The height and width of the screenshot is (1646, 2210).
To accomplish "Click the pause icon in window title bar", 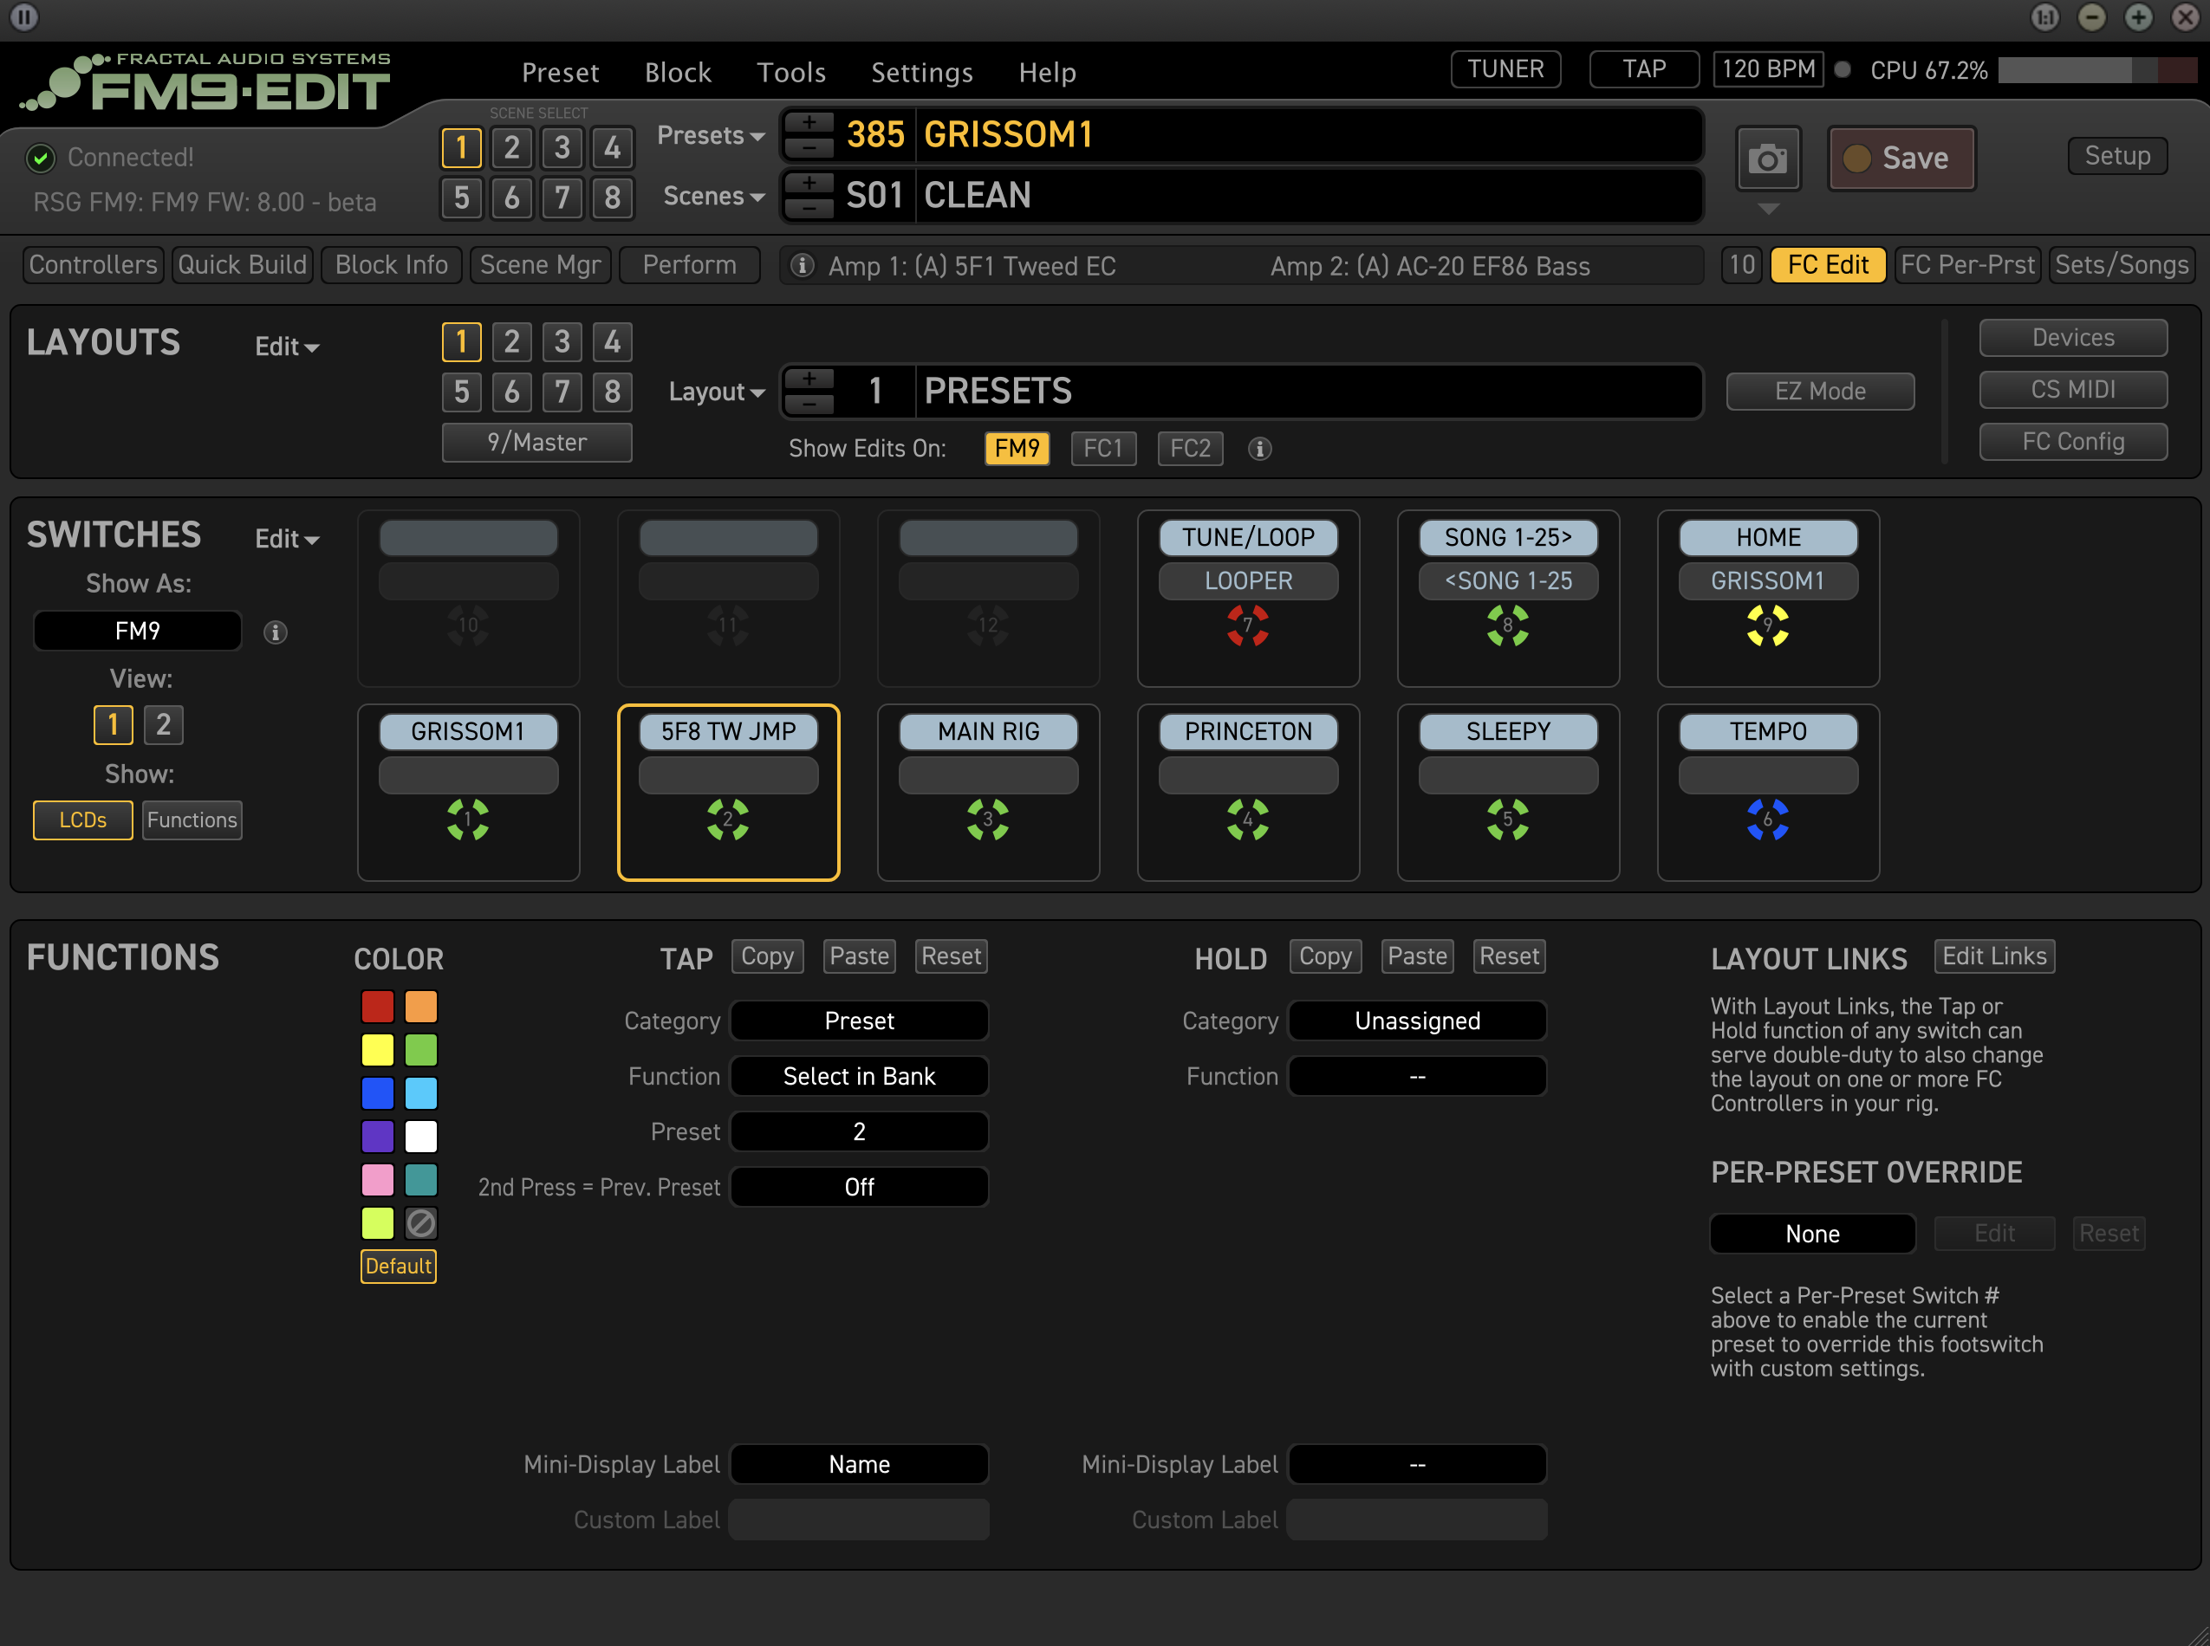I will tap(24, 17).
